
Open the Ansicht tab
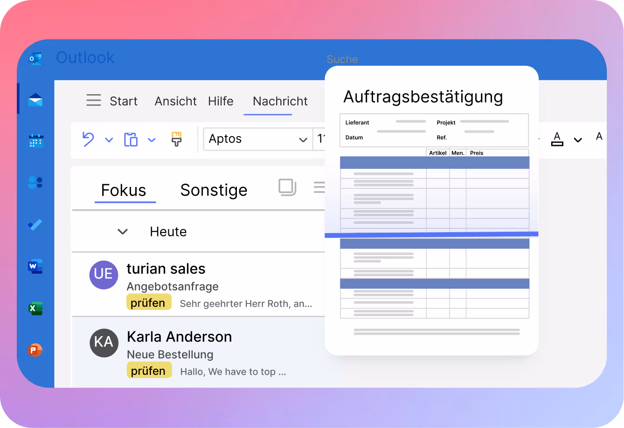click(176, 101)
